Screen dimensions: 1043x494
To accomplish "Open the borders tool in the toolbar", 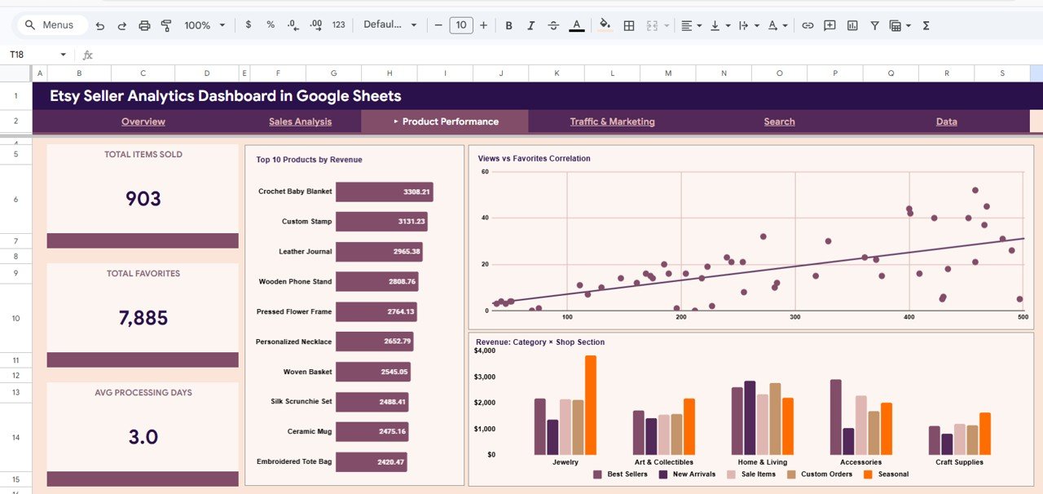I will coord(629,25).
